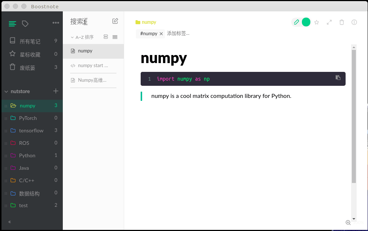Click the add tag (添加标签) input

pyautogui.click(x=178, y=33)
